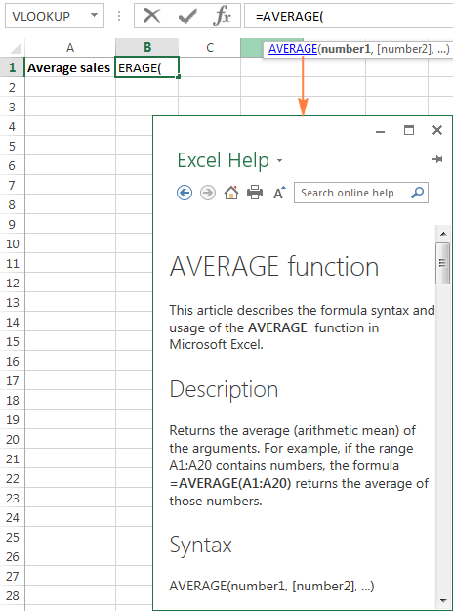Click the AVERAGE link in the tooltip
The image size is (453, 611).
[x=293, y=49]
